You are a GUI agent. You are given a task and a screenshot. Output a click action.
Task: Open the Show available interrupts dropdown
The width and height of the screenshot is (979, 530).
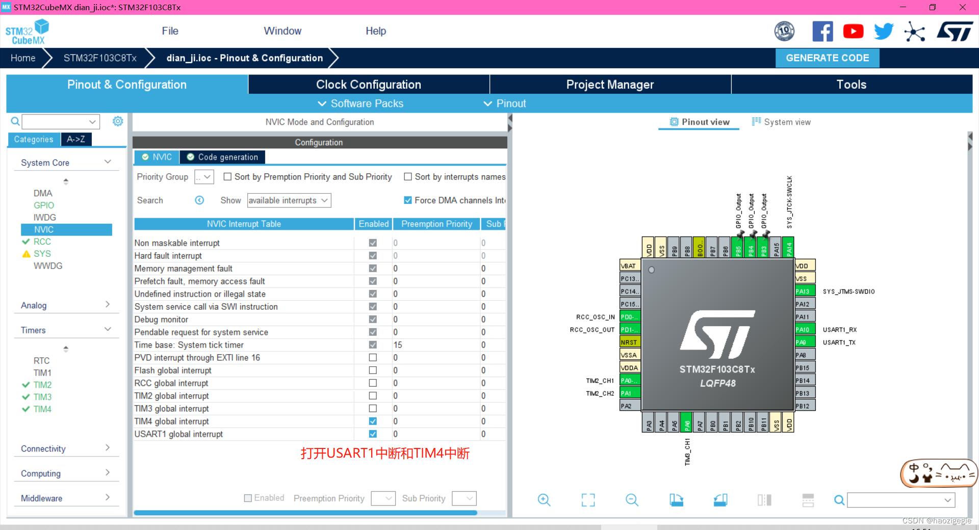tap(289, 200)
